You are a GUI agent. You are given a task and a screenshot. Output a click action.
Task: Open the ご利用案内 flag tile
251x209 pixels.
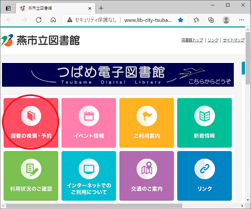147,123
